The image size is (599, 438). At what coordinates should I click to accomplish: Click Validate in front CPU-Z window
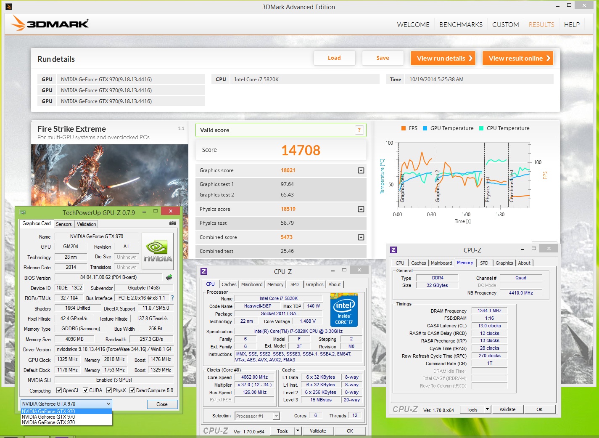tap(318, 431)
